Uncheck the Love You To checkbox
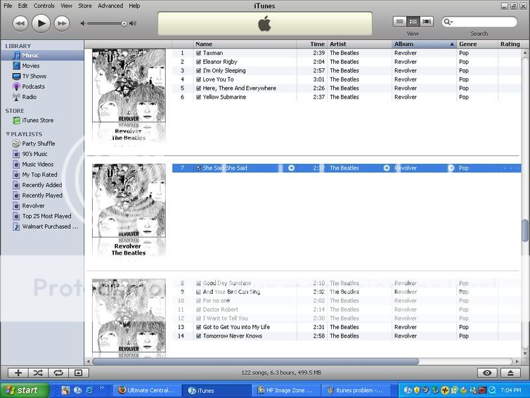Image resolution: width=530 pixels, height=398 pixels. pos(198,80)
